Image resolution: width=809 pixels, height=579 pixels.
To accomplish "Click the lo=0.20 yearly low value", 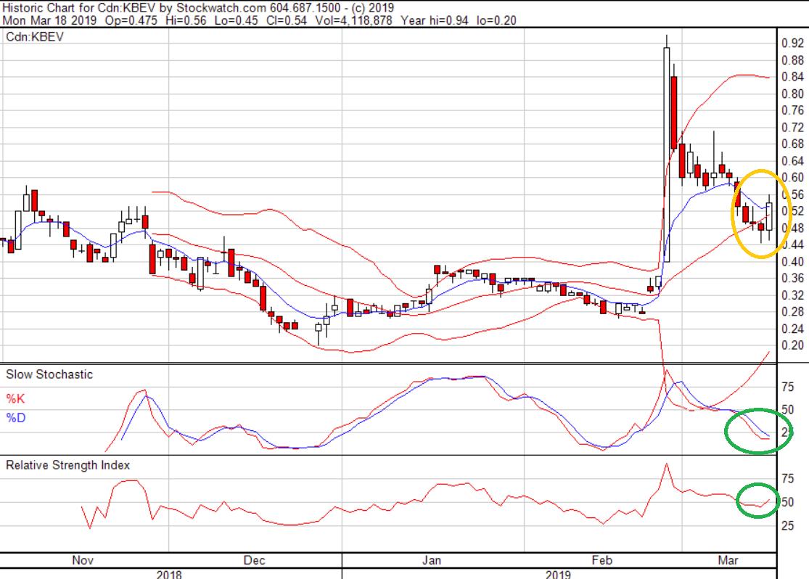I will (x=496, y=20).
